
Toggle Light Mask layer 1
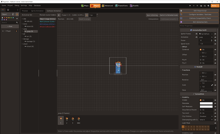click(183, 127)
